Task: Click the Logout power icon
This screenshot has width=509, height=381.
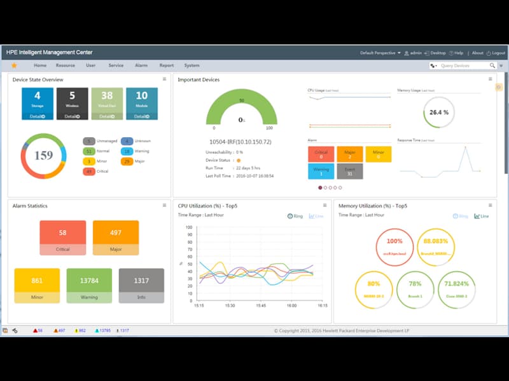Action: pyautogui.click(x=489, y=53)
